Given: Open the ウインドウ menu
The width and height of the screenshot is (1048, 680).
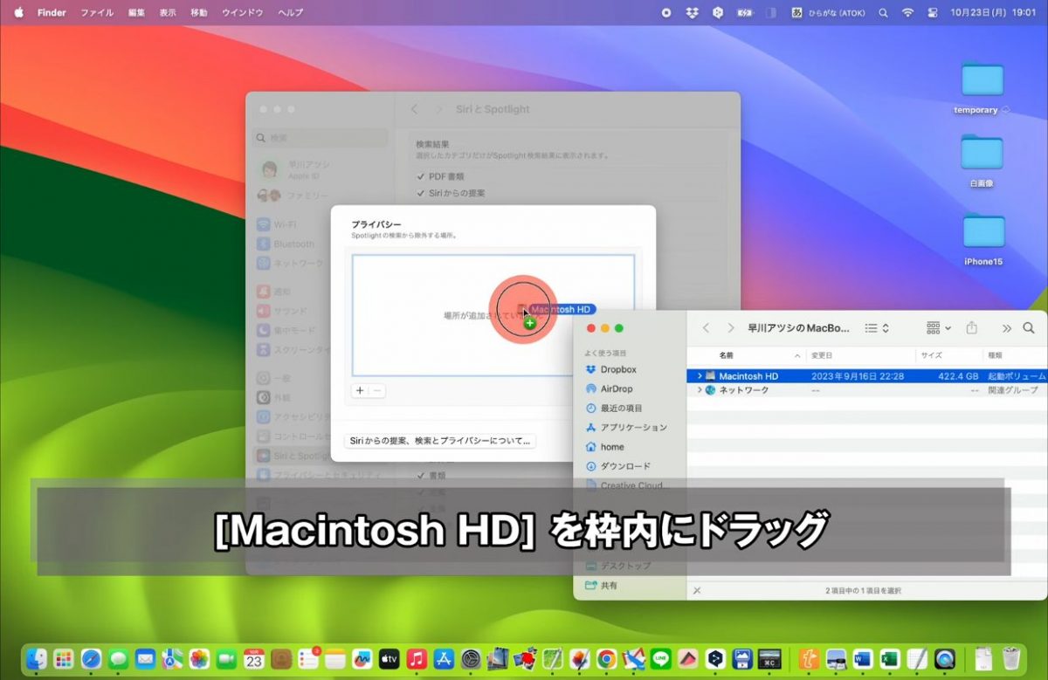Looking at the screenshot, I should 243,12.
